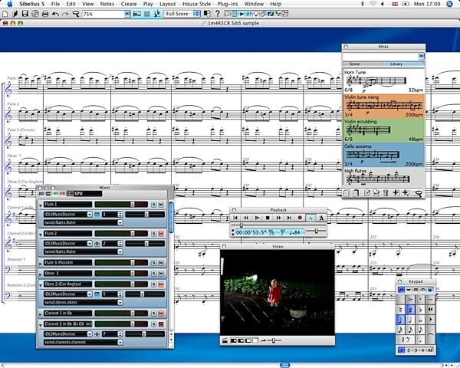The height and width of the screenshot is (368, 460).
Task: Click the rest button on the Keypad
Action: click(x=405, y=340)
